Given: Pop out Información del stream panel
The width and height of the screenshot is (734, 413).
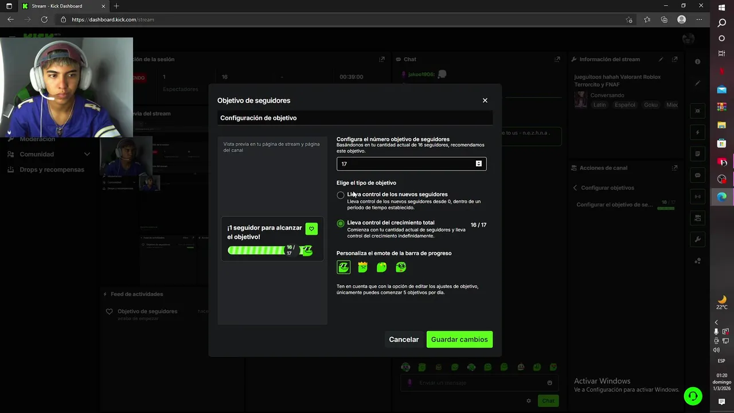Looking at the screenshot, I should (674, 59).
